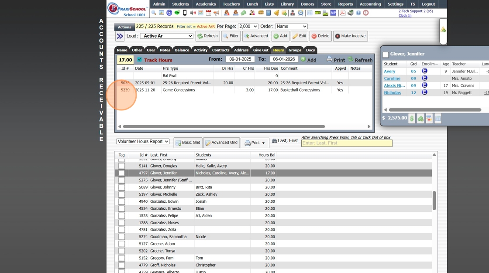Check the Tag box for Glover, Johnny

coord(122,187)
